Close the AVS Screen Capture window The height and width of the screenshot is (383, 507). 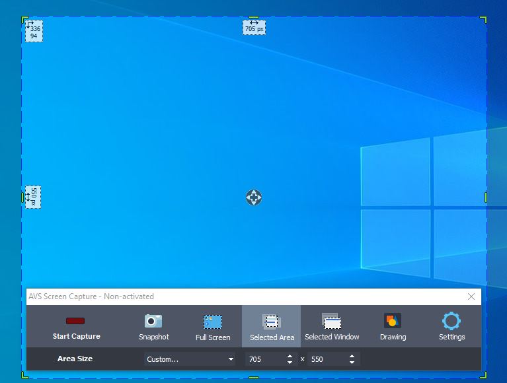click(x=471, y=296)
